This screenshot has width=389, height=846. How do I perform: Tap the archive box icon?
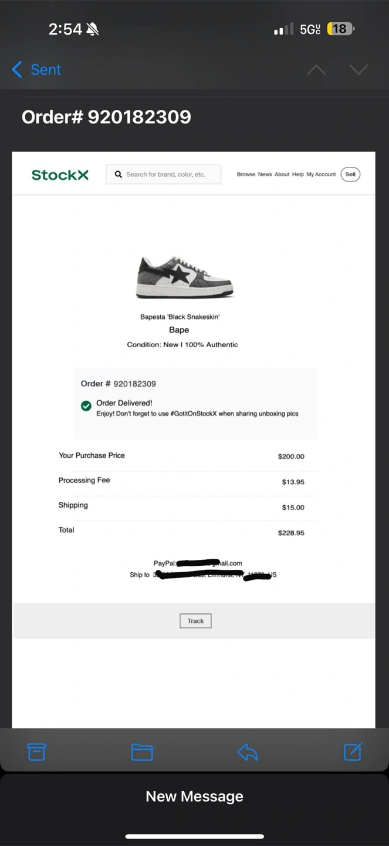pos(36,751)
